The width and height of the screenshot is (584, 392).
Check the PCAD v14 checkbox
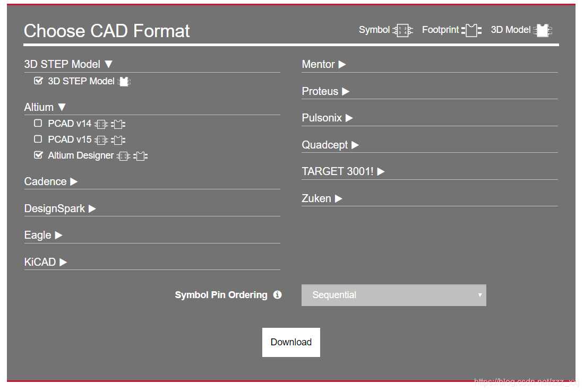click(38, 123)
